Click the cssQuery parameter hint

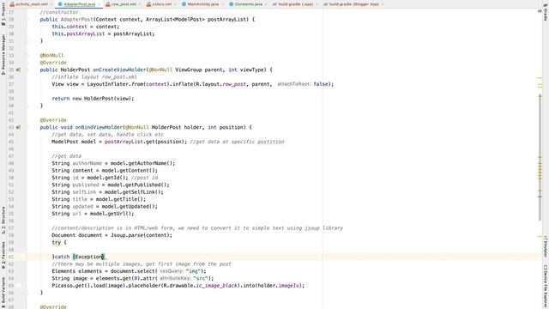(171, 271)
